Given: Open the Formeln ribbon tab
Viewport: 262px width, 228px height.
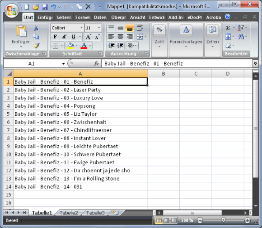Looking at the screenshot, I should tap(83, 17).
